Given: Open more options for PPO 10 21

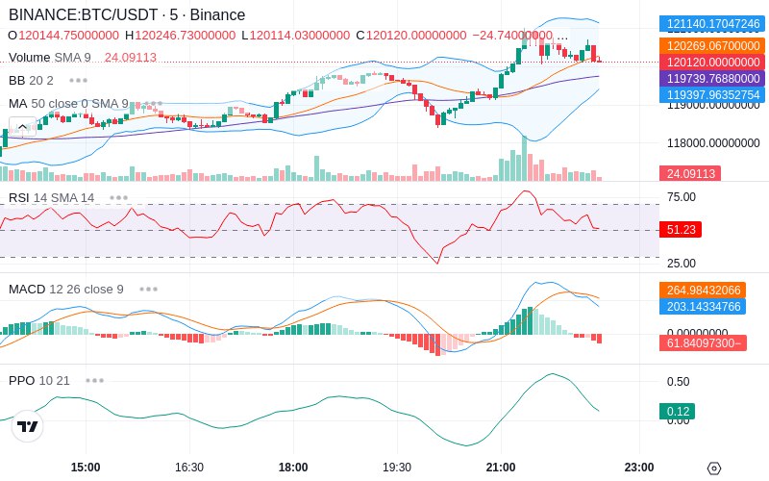Looking at the screenshot, I should (x=94, y=380).
